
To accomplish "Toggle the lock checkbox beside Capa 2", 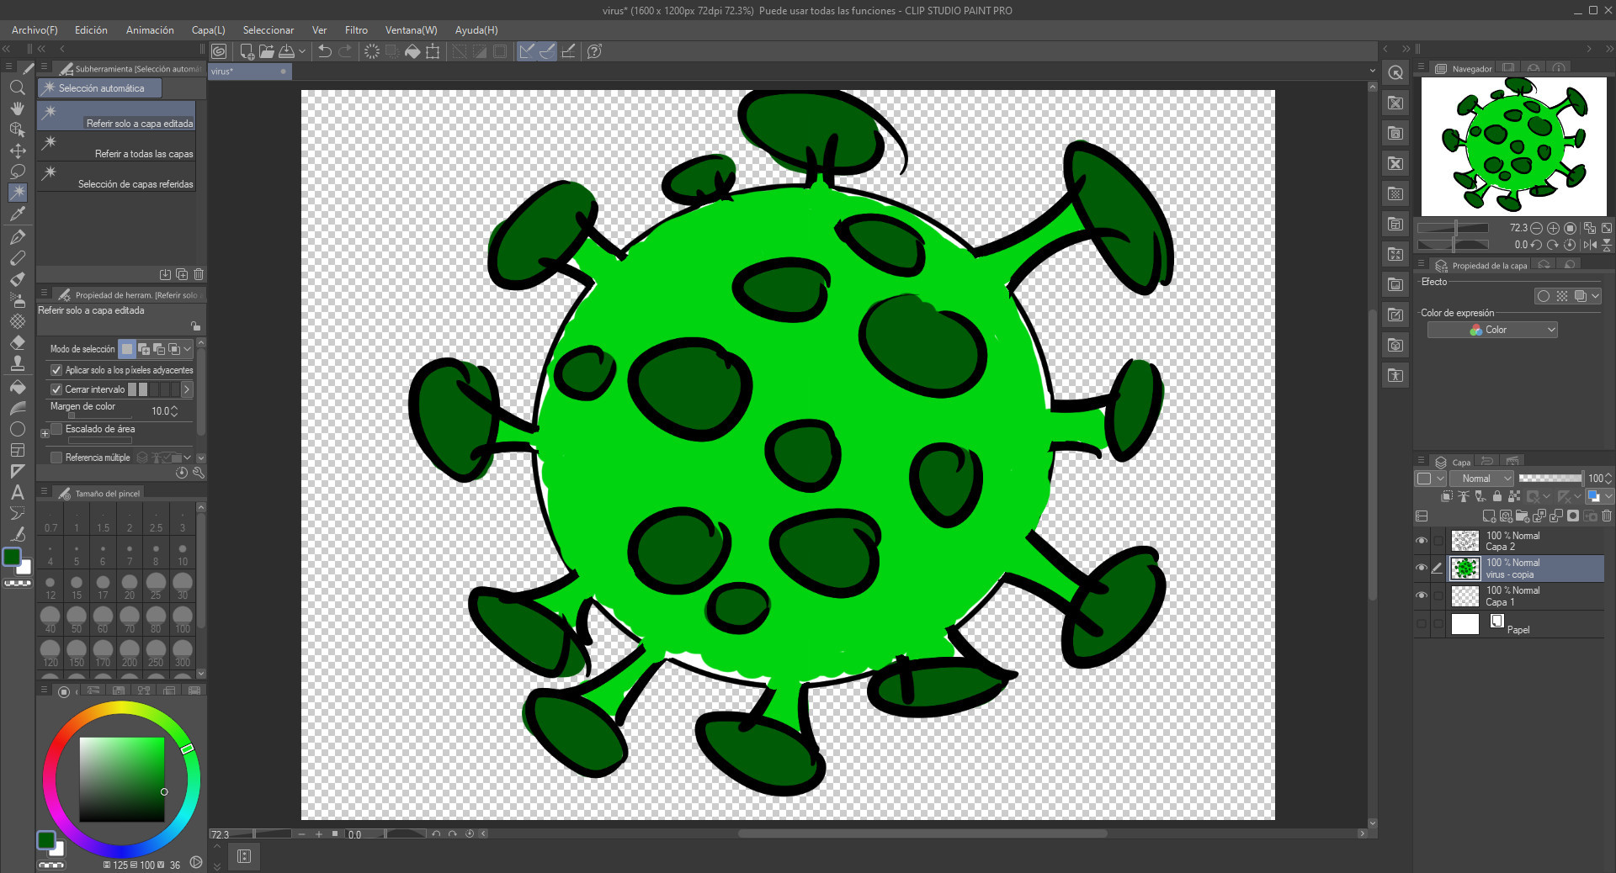I will [x=1438, y=541].
